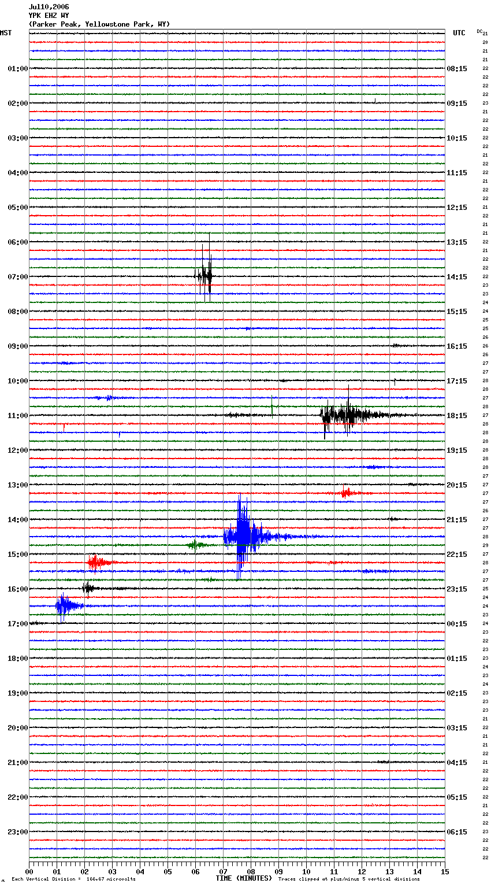Viewport: 491px width, 887px height.
Task: Select the 19:00 MST time label
Action: pos(18,693)
